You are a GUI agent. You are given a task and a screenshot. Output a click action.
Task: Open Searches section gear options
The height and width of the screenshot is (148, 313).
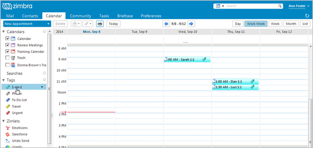[44, 73]
